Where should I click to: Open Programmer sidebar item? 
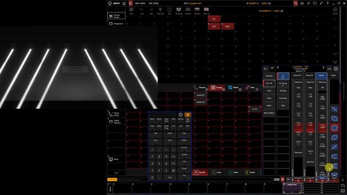click(x=117, y=24)
